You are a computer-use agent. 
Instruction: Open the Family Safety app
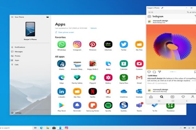77,78
